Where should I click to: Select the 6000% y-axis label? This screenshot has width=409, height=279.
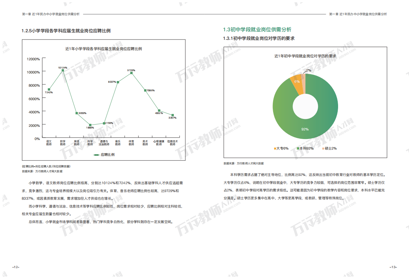(34, 99)
